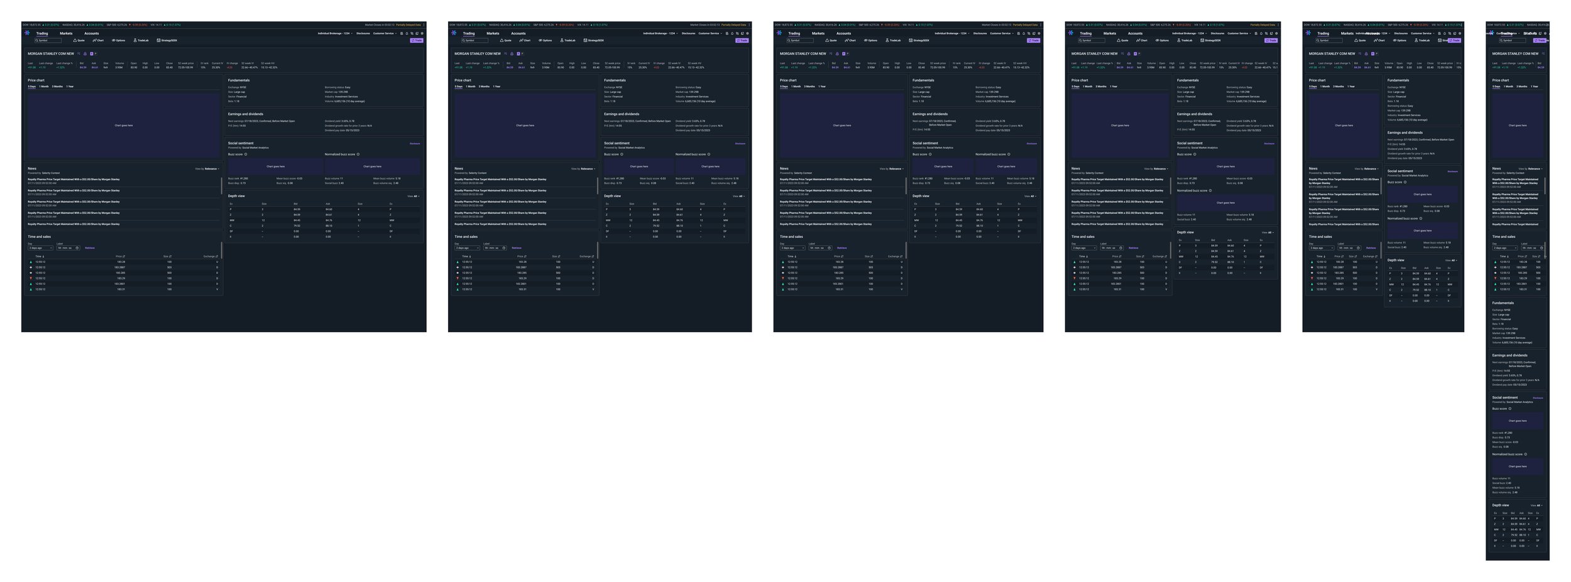The image size is (1571, 582).
Task: Open TradeLab in the fourth frame toolbar
Action: point(1185,40)
